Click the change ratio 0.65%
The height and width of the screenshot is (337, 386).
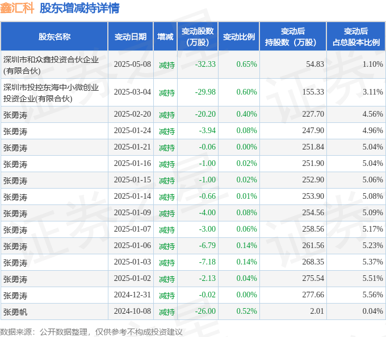pos(247,64)
